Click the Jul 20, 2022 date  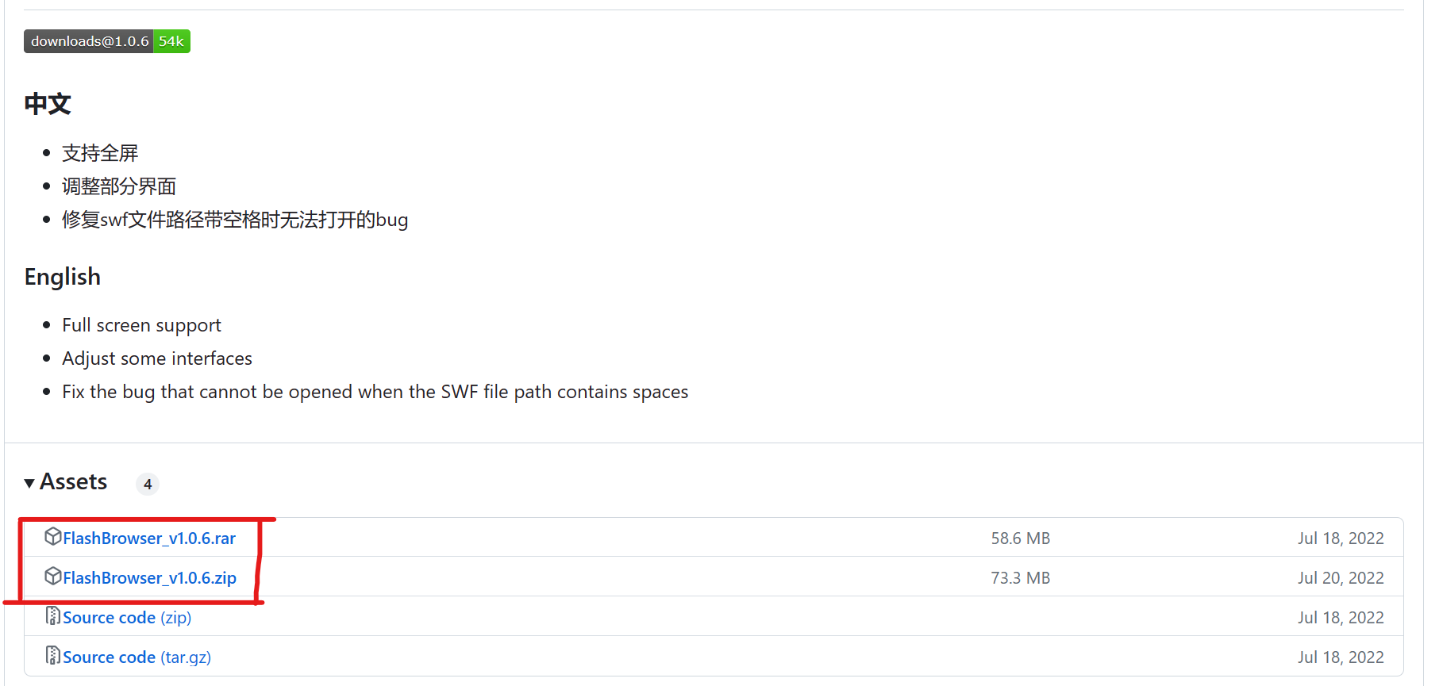pos(1341,578)
